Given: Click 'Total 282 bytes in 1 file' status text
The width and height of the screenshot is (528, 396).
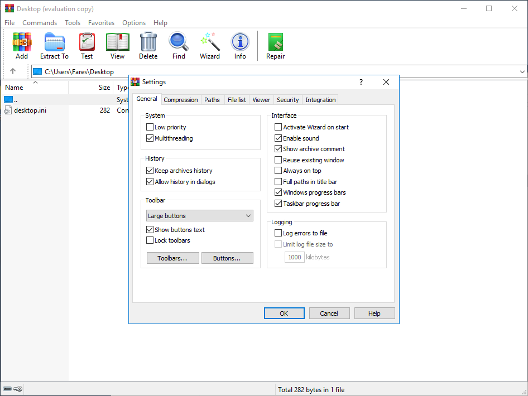Looking at the screenshot, I should pyautogui.click(x=311, y=390).
